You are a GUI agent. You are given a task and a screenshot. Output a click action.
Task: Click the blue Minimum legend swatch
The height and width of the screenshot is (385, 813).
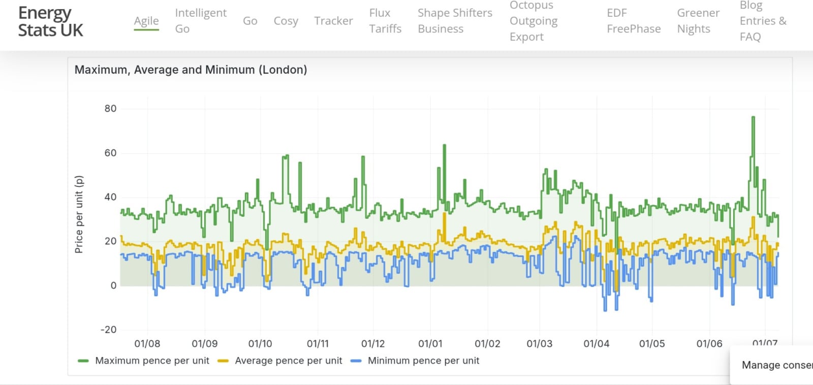pos(356,361)
